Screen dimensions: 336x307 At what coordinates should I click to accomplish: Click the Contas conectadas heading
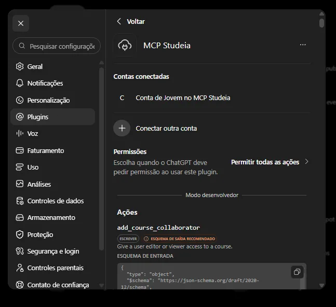[x=141, y=77]
